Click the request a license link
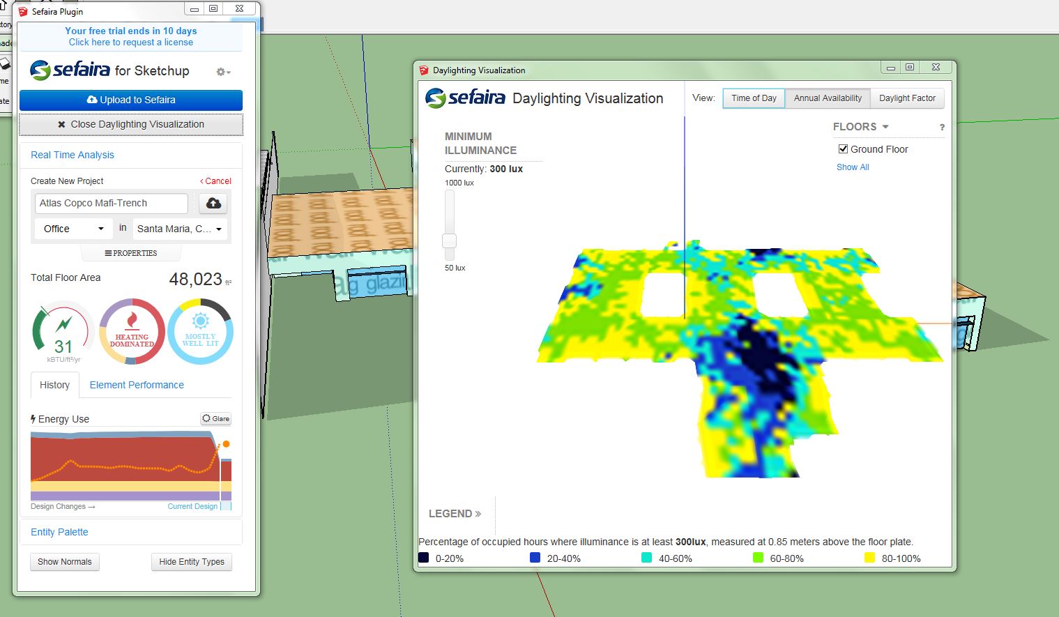The height and width of the screenshot is (617, 1059). pos(131,42)
